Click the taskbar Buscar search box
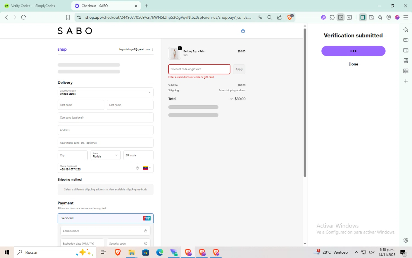The image size is (412, 258). point(55,252)
